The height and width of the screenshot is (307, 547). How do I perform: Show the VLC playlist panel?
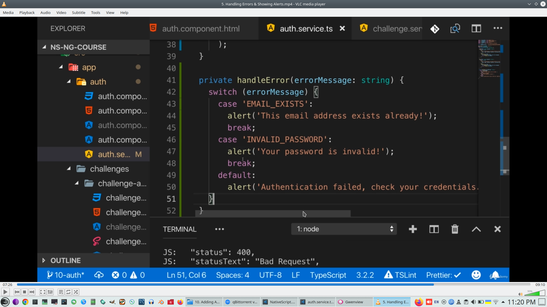61,292
